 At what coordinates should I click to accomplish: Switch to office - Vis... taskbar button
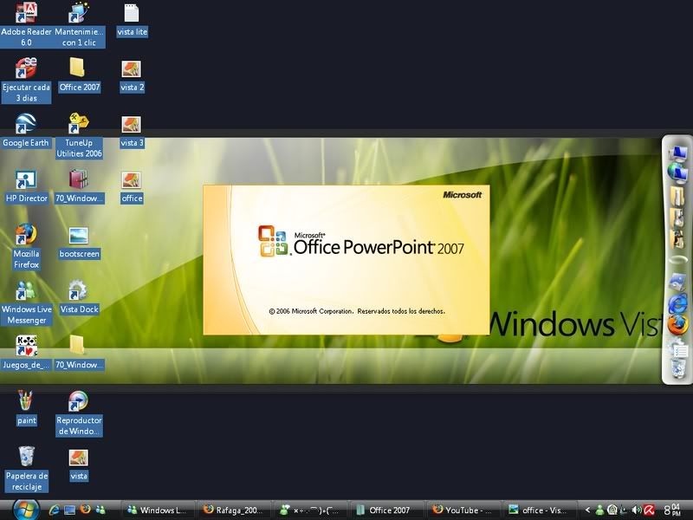pos(540,510)
